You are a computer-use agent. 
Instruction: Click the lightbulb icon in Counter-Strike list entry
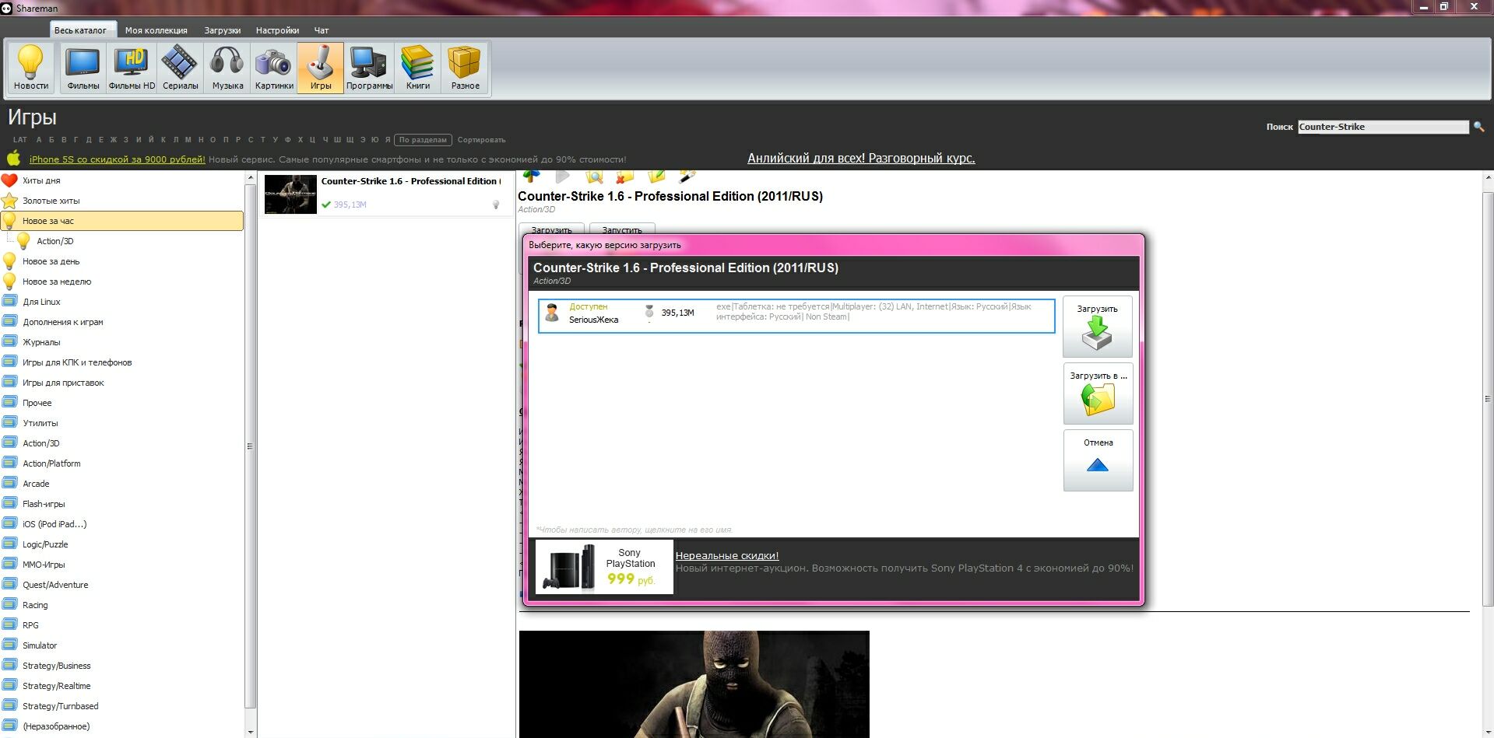[496, 205]
